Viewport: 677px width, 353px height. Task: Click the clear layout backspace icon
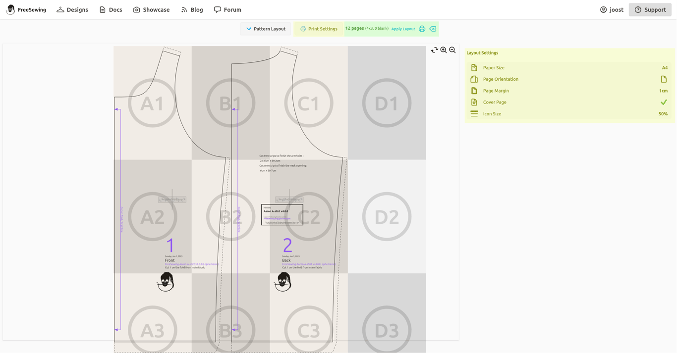coord(433,29)
